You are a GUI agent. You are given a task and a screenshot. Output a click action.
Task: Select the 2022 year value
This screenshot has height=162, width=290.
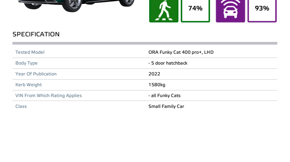[x=154, y=74]
